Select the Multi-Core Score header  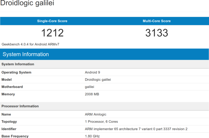tap(157, 21)
